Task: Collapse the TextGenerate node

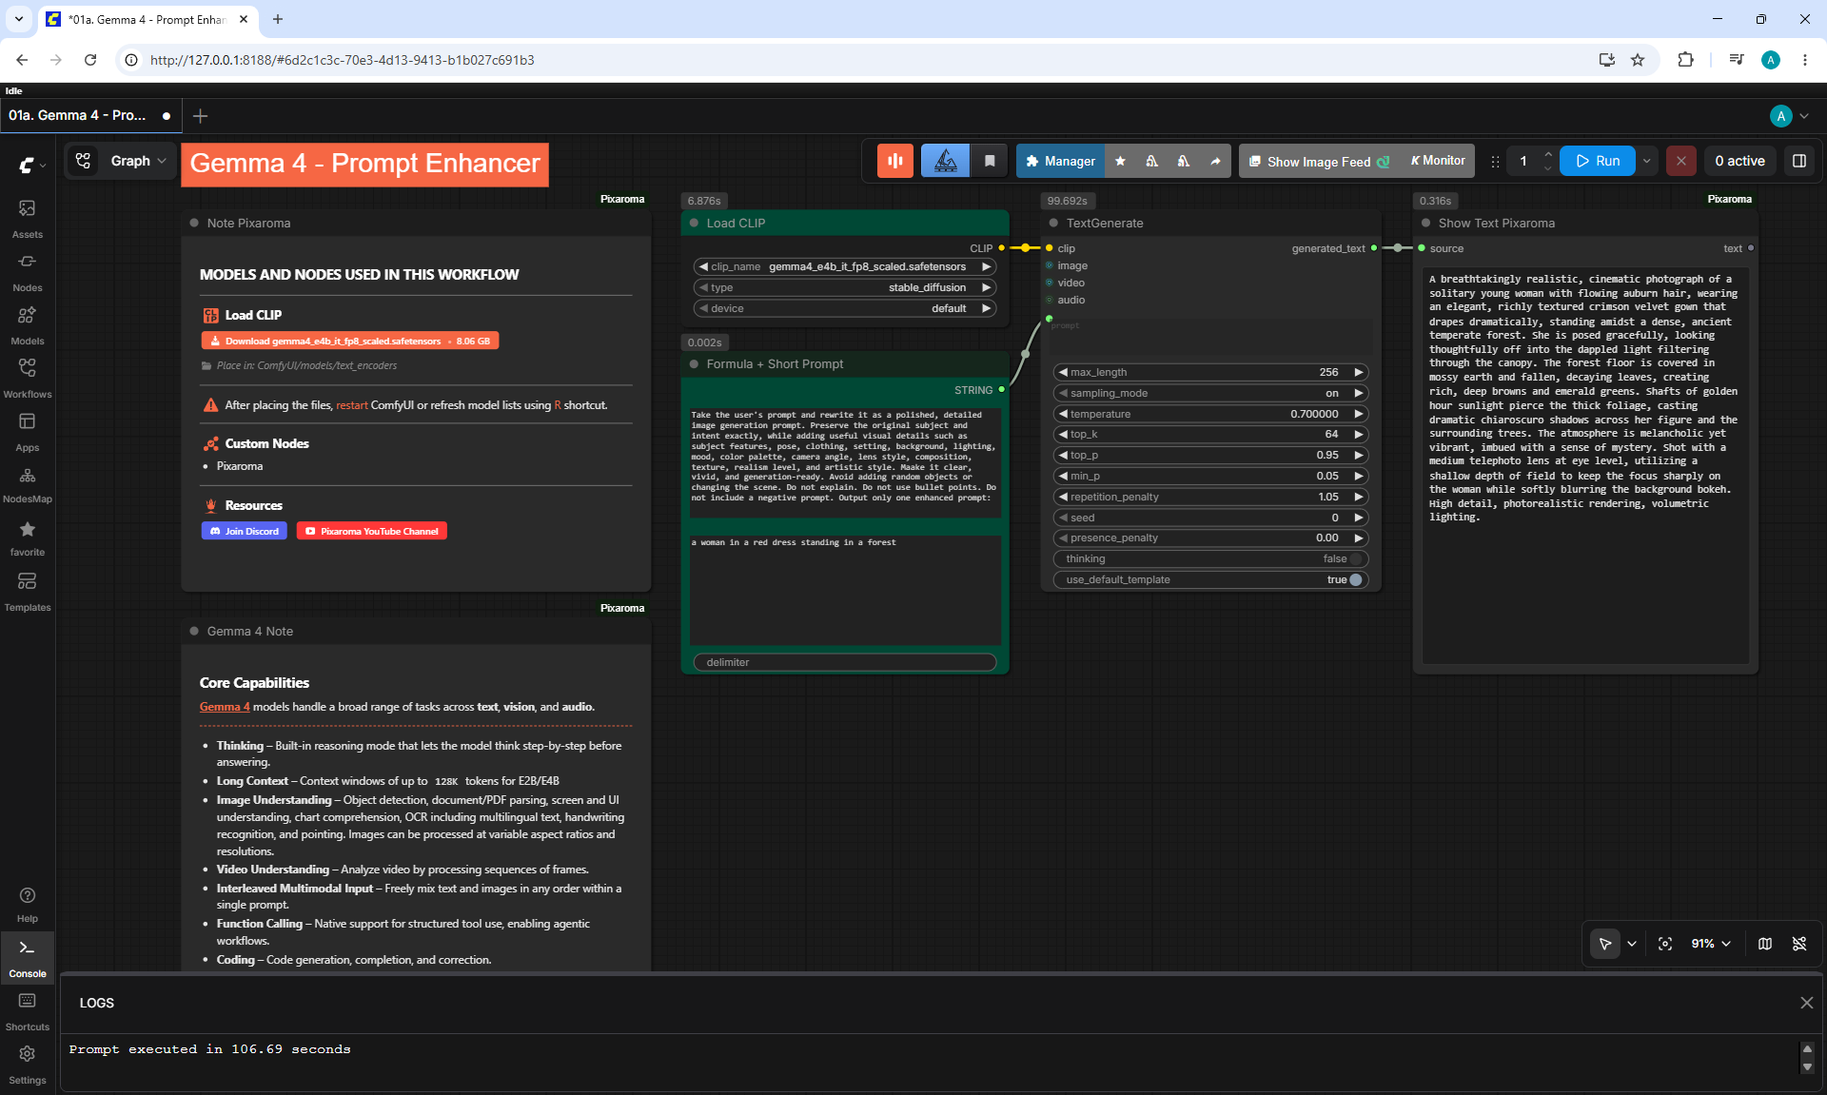Action: 1053,224
